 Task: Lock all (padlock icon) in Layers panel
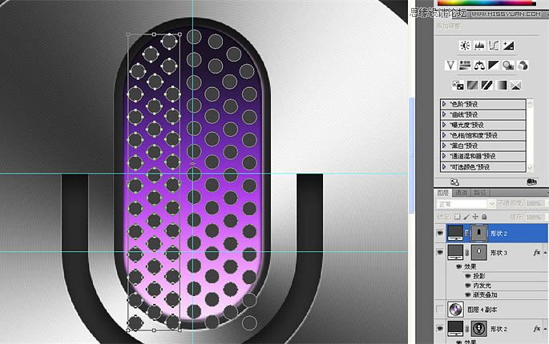pos(484,217)
